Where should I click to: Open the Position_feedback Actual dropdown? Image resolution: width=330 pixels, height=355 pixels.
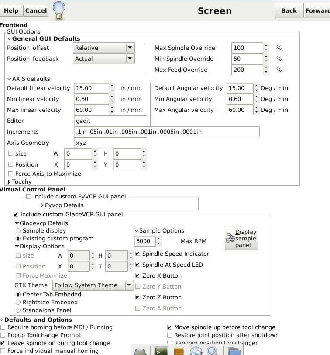tap(104, 59)
